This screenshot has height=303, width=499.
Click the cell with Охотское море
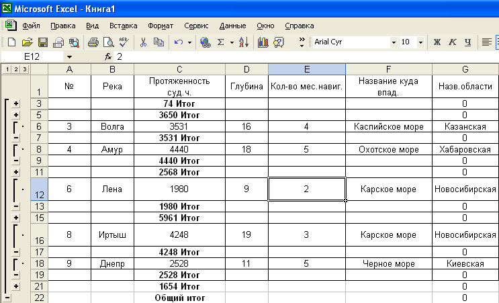[389, 149]
